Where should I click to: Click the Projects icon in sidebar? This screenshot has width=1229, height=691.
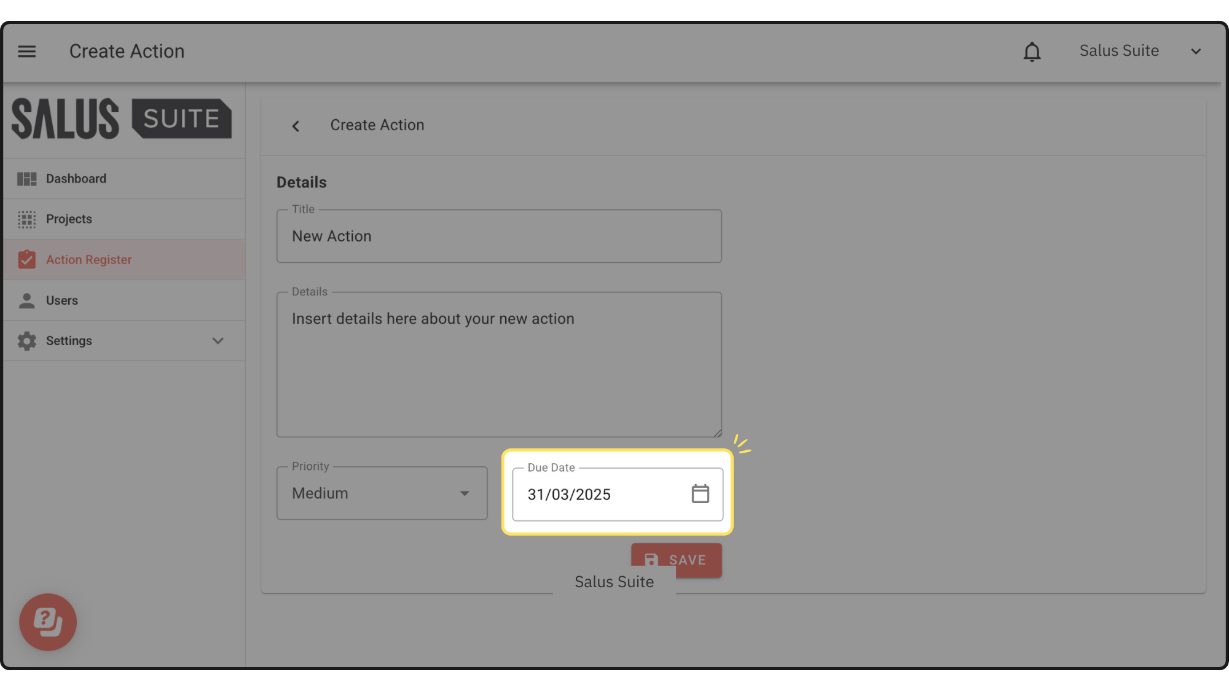[x=26, y=219]
